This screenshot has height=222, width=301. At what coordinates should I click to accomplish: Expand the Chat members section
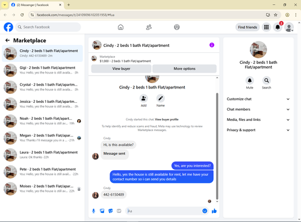point(258,109)
